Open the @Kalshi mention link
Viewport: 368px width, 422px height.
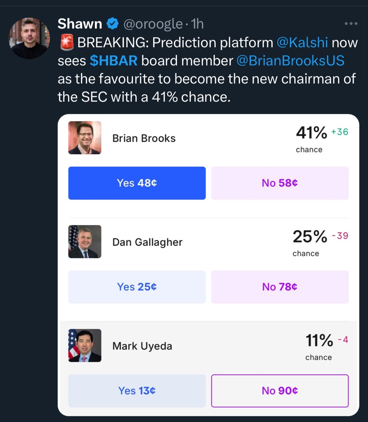[x=302, y=43]
